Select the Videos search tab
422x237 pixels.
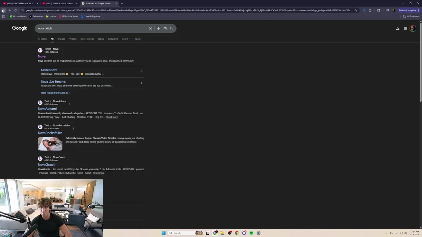coord(73,39)
